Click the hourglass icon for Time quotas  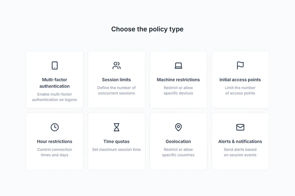click(116, 127)
